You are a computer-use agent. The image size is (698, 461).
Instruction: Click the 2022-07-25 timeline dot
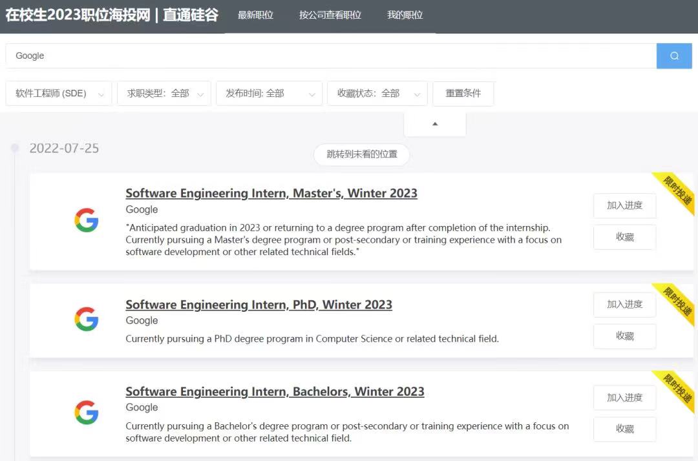(15, 148)
